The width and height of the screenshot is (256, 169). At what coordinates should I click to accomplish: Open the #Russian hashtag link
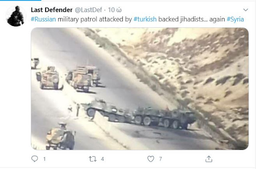click(43, 19)
